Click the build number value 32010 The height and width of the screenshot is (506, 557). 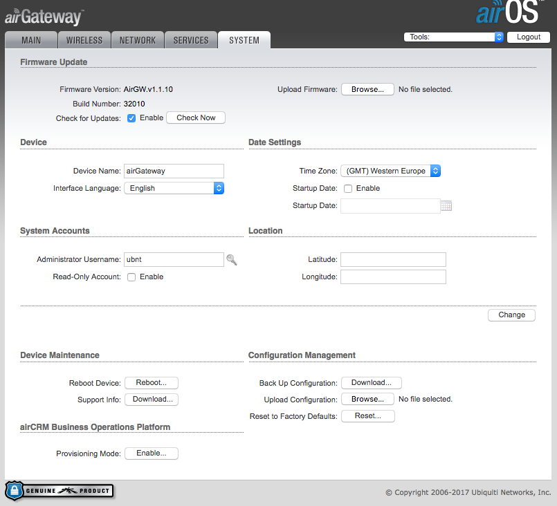tap(134, 104)
